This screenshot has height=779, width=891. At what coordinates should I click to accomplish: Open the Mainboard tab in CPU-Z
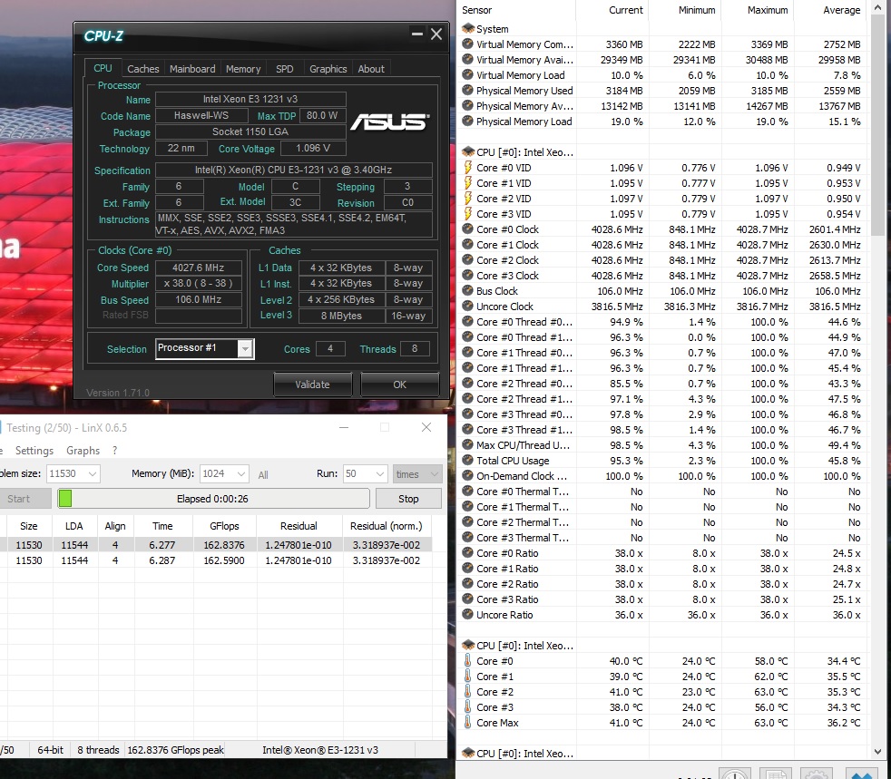192,69
